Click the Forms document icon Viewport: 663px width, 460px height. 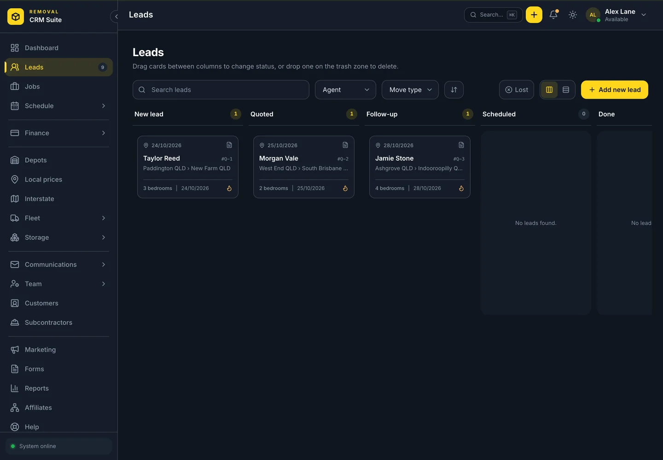pyautogui.click(x=15, y=369)
